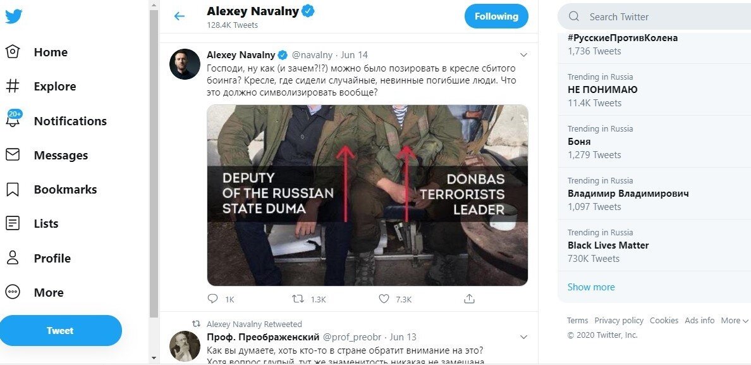Viewport: 751px width, 365px height.
Task: Share Navalny's tweet via the share icon
Action: pyautogui.click(x=468, y=298)
